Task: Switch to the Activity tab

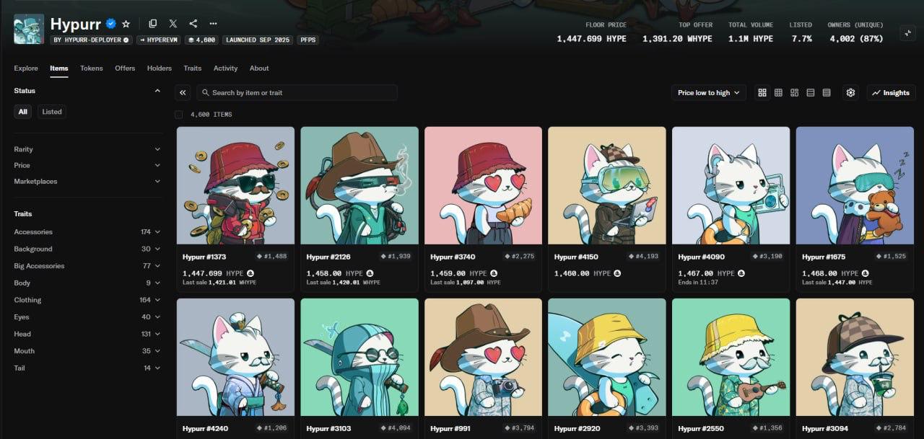Action: tap(225, 68)
